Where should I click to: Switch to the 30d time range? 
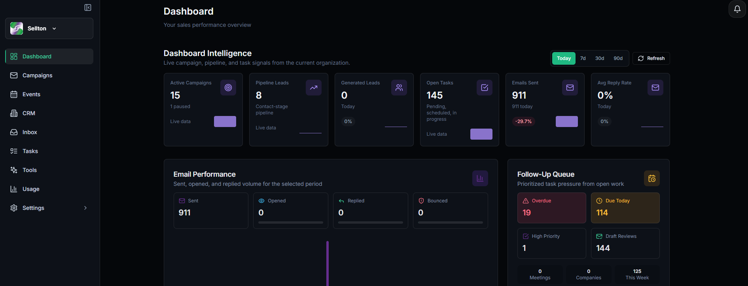(x=600, y=58)
